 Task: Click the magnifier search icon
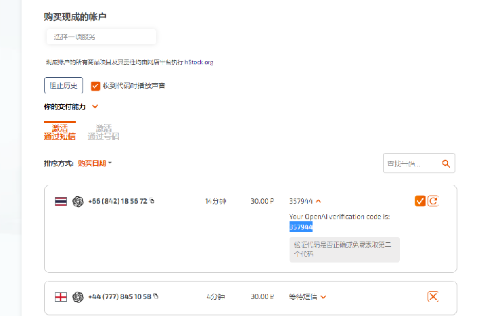click(x=446, y=163)
